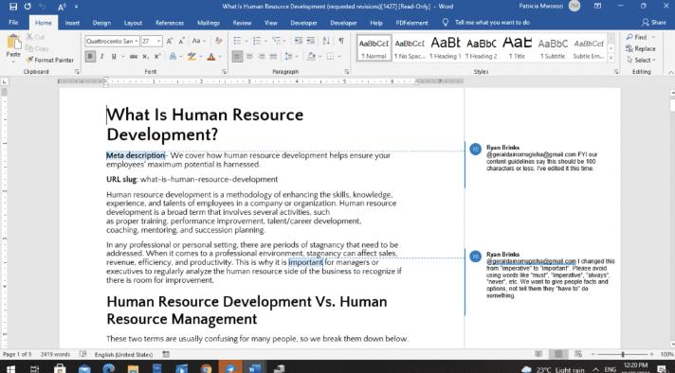The image size is (675, 373).
Task: Open Font dialog launcher
Action: [225, 72]
